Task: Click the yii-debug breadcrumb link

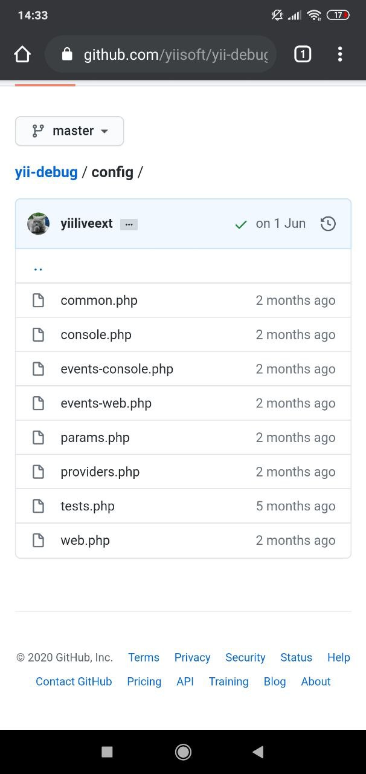Action: point(47,172)
